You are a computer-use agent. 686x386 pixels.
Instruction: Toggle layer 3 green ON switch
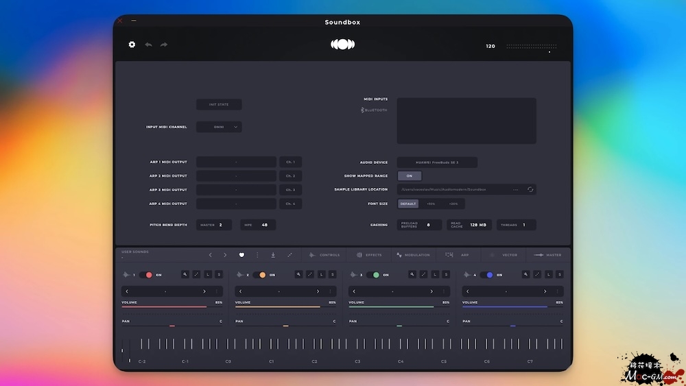pos(373,275)
